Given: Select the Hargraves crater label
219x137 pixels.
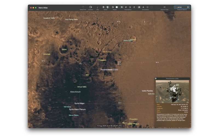Looking at the screenshot, I should coord(102,60).
